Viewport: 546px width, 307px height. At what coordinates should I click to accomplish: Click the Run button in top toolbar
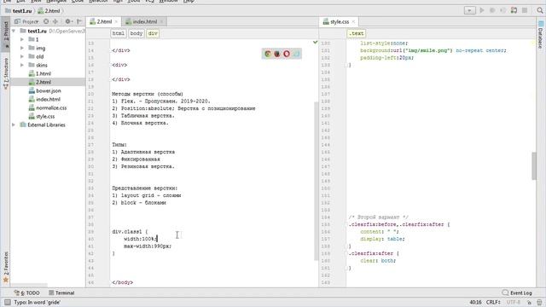pos(482,10)
